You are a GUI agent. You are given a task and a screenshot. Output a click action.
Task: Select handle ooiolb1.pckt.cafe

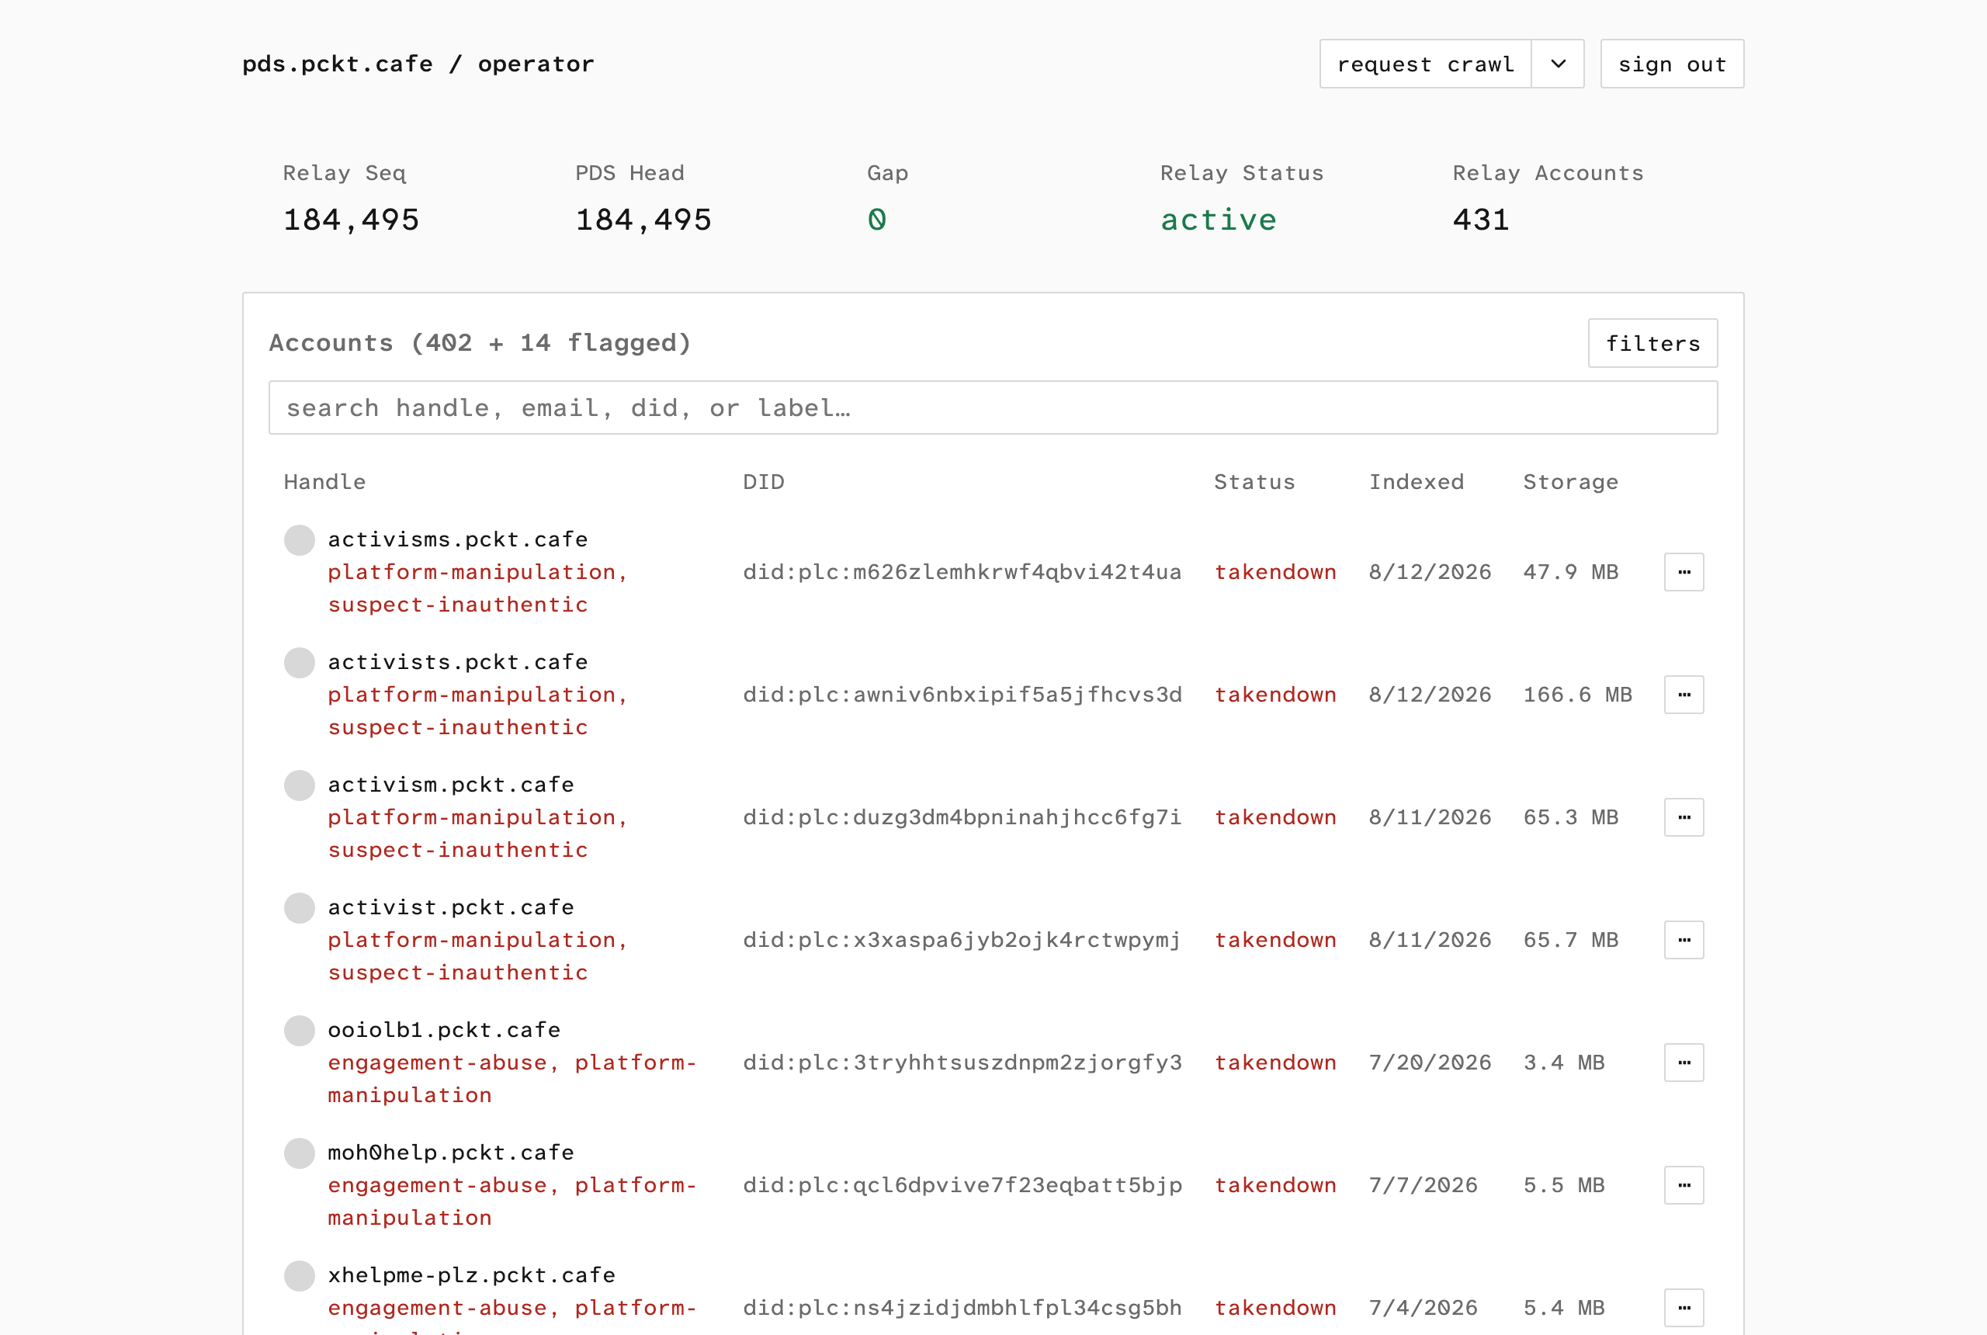pyautogui.click(x=445, y=1030)
